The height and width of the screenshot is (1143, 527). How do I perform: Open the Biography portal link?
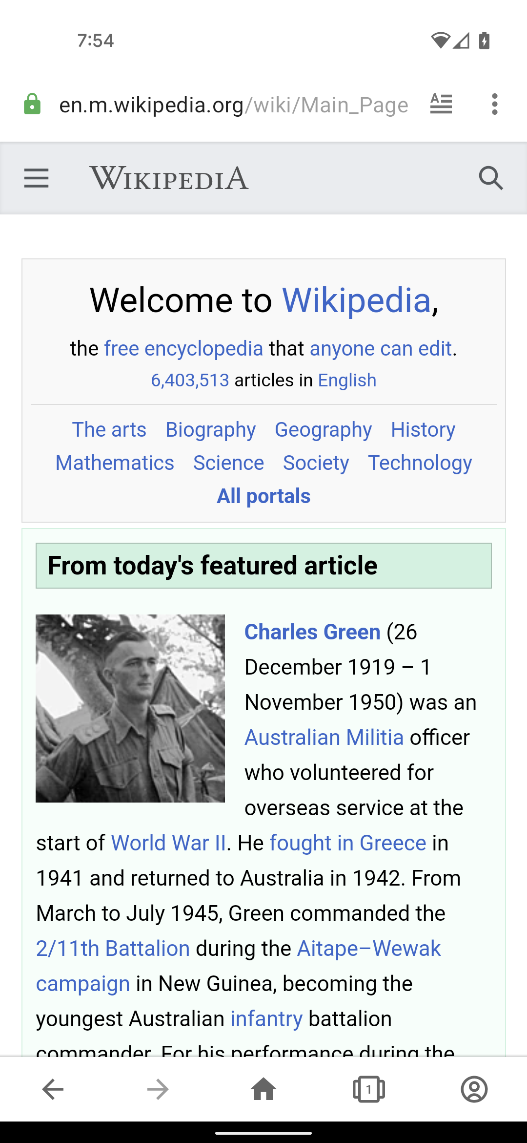click(210, 430)
